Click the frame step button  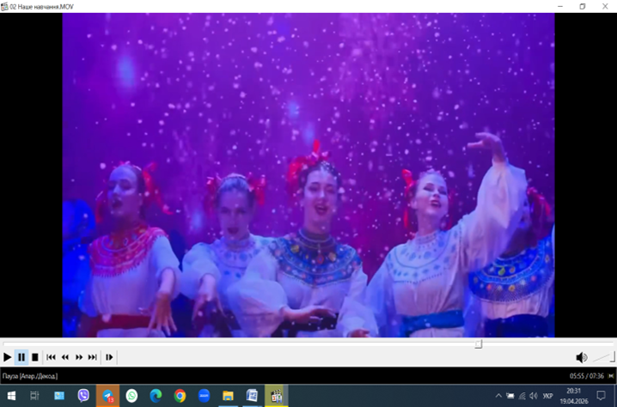point(109,357)
